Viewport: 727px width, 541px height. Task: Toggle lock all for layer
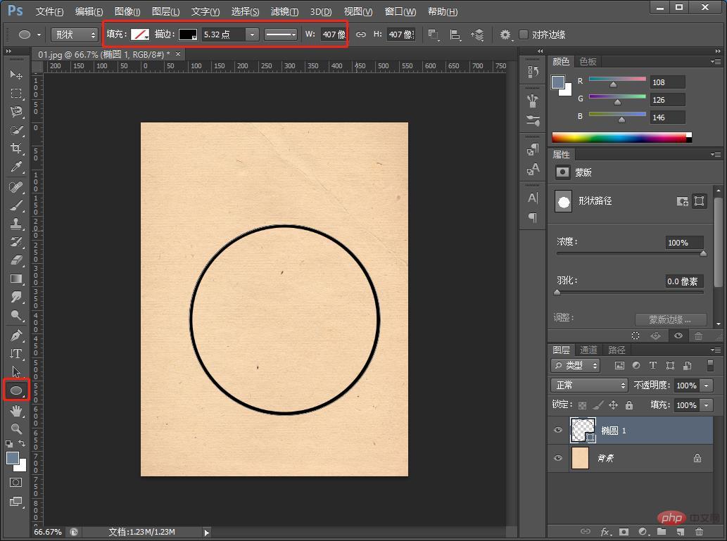pos(628,405)
